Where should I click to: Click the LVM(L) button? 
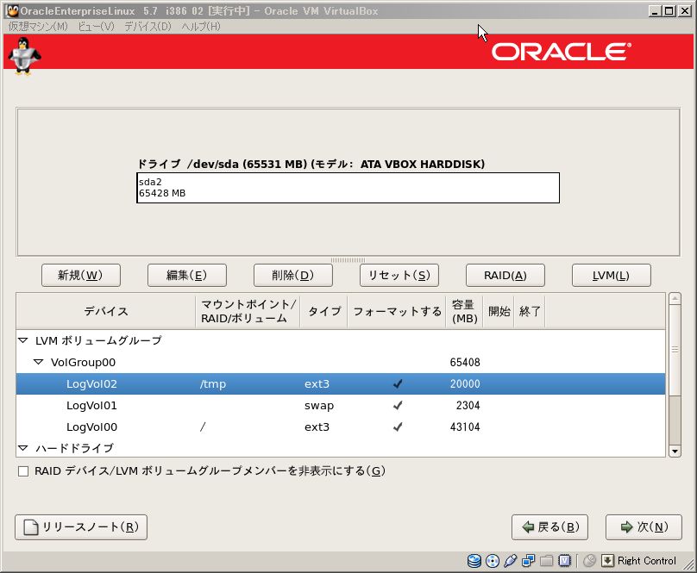click(612, 276)
